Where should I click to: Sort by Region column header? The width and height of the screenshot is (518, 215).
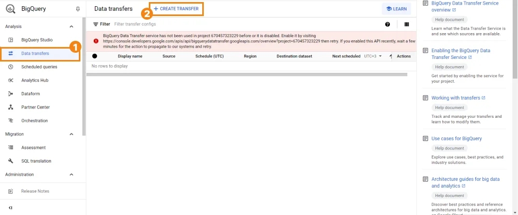[250, 56]
